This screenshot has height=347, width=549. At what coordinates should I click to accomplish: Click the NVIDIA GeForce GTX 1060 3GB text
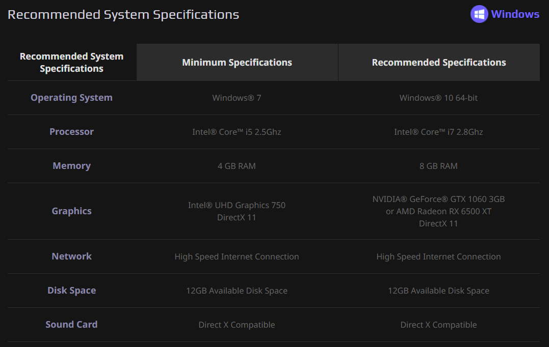tap(438, 199)
